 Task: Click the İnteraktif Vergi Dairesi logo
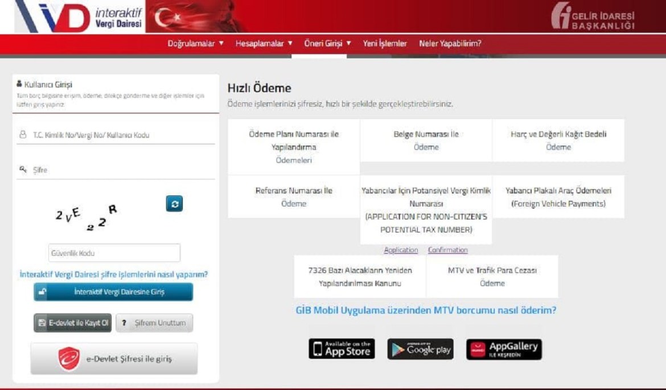coord(80,16)
